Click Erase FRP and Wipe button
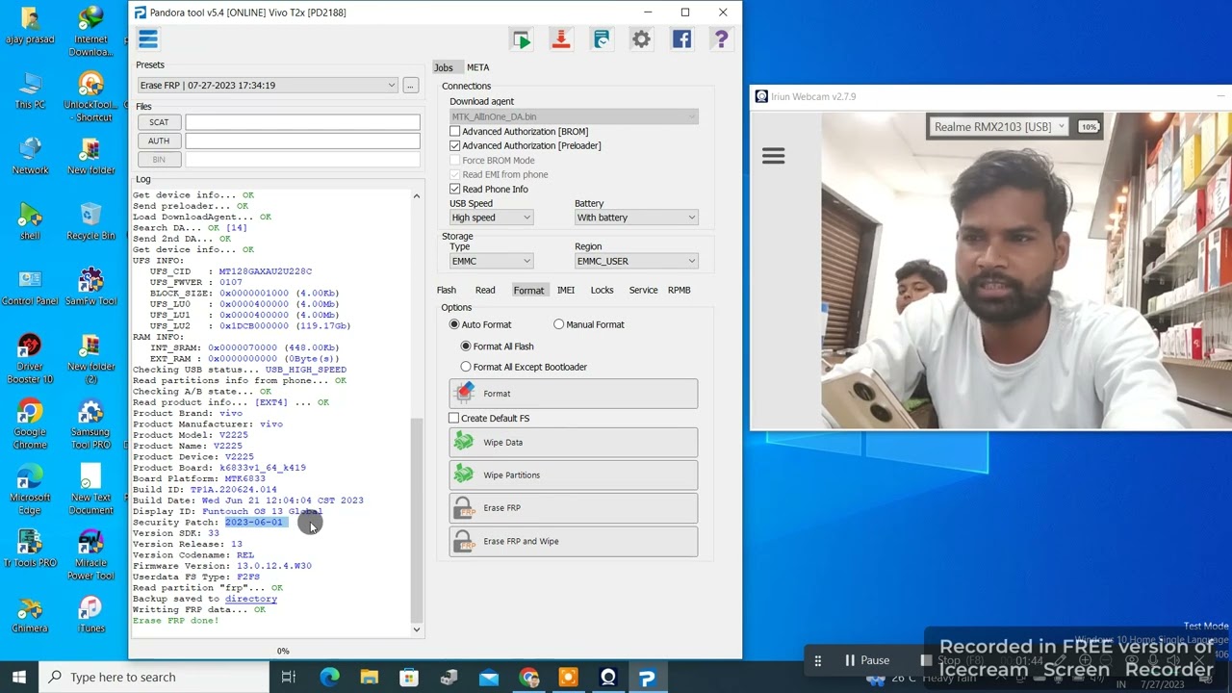The height and width of the screenshot is (693, 1232). [573, 541]
